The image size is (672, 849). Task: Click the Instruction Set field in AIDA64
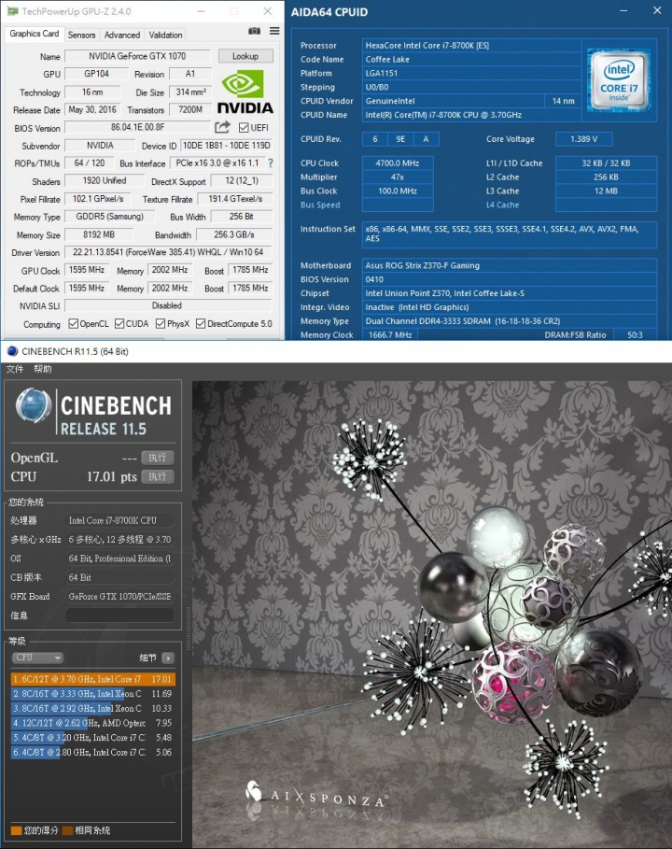(510, 233)
